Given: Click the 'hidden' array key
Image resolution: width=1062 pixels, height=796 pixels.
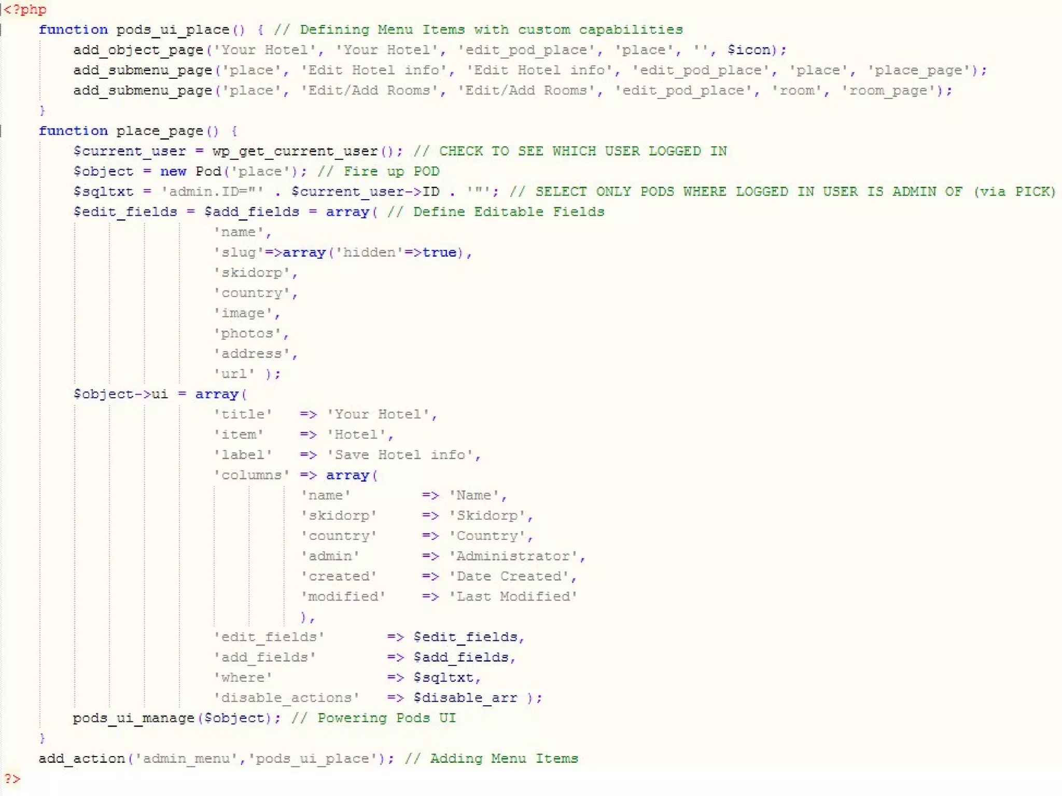Looking at the screenshot, I should click(x=369, y=253).
